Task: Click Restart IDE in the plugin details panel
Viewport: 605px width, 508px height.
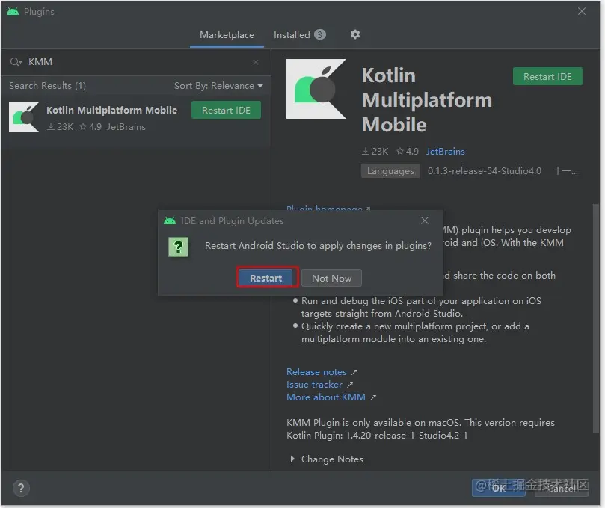Action: tap(547, 77)
